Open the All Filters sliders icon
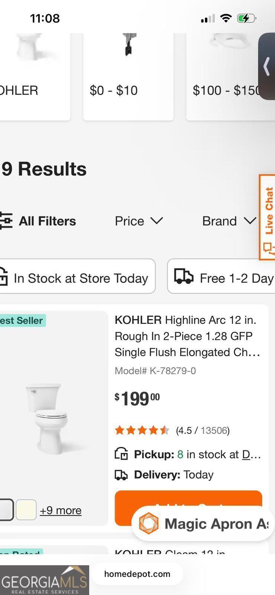The image size is (275, 595). click(x=6, y=221)
